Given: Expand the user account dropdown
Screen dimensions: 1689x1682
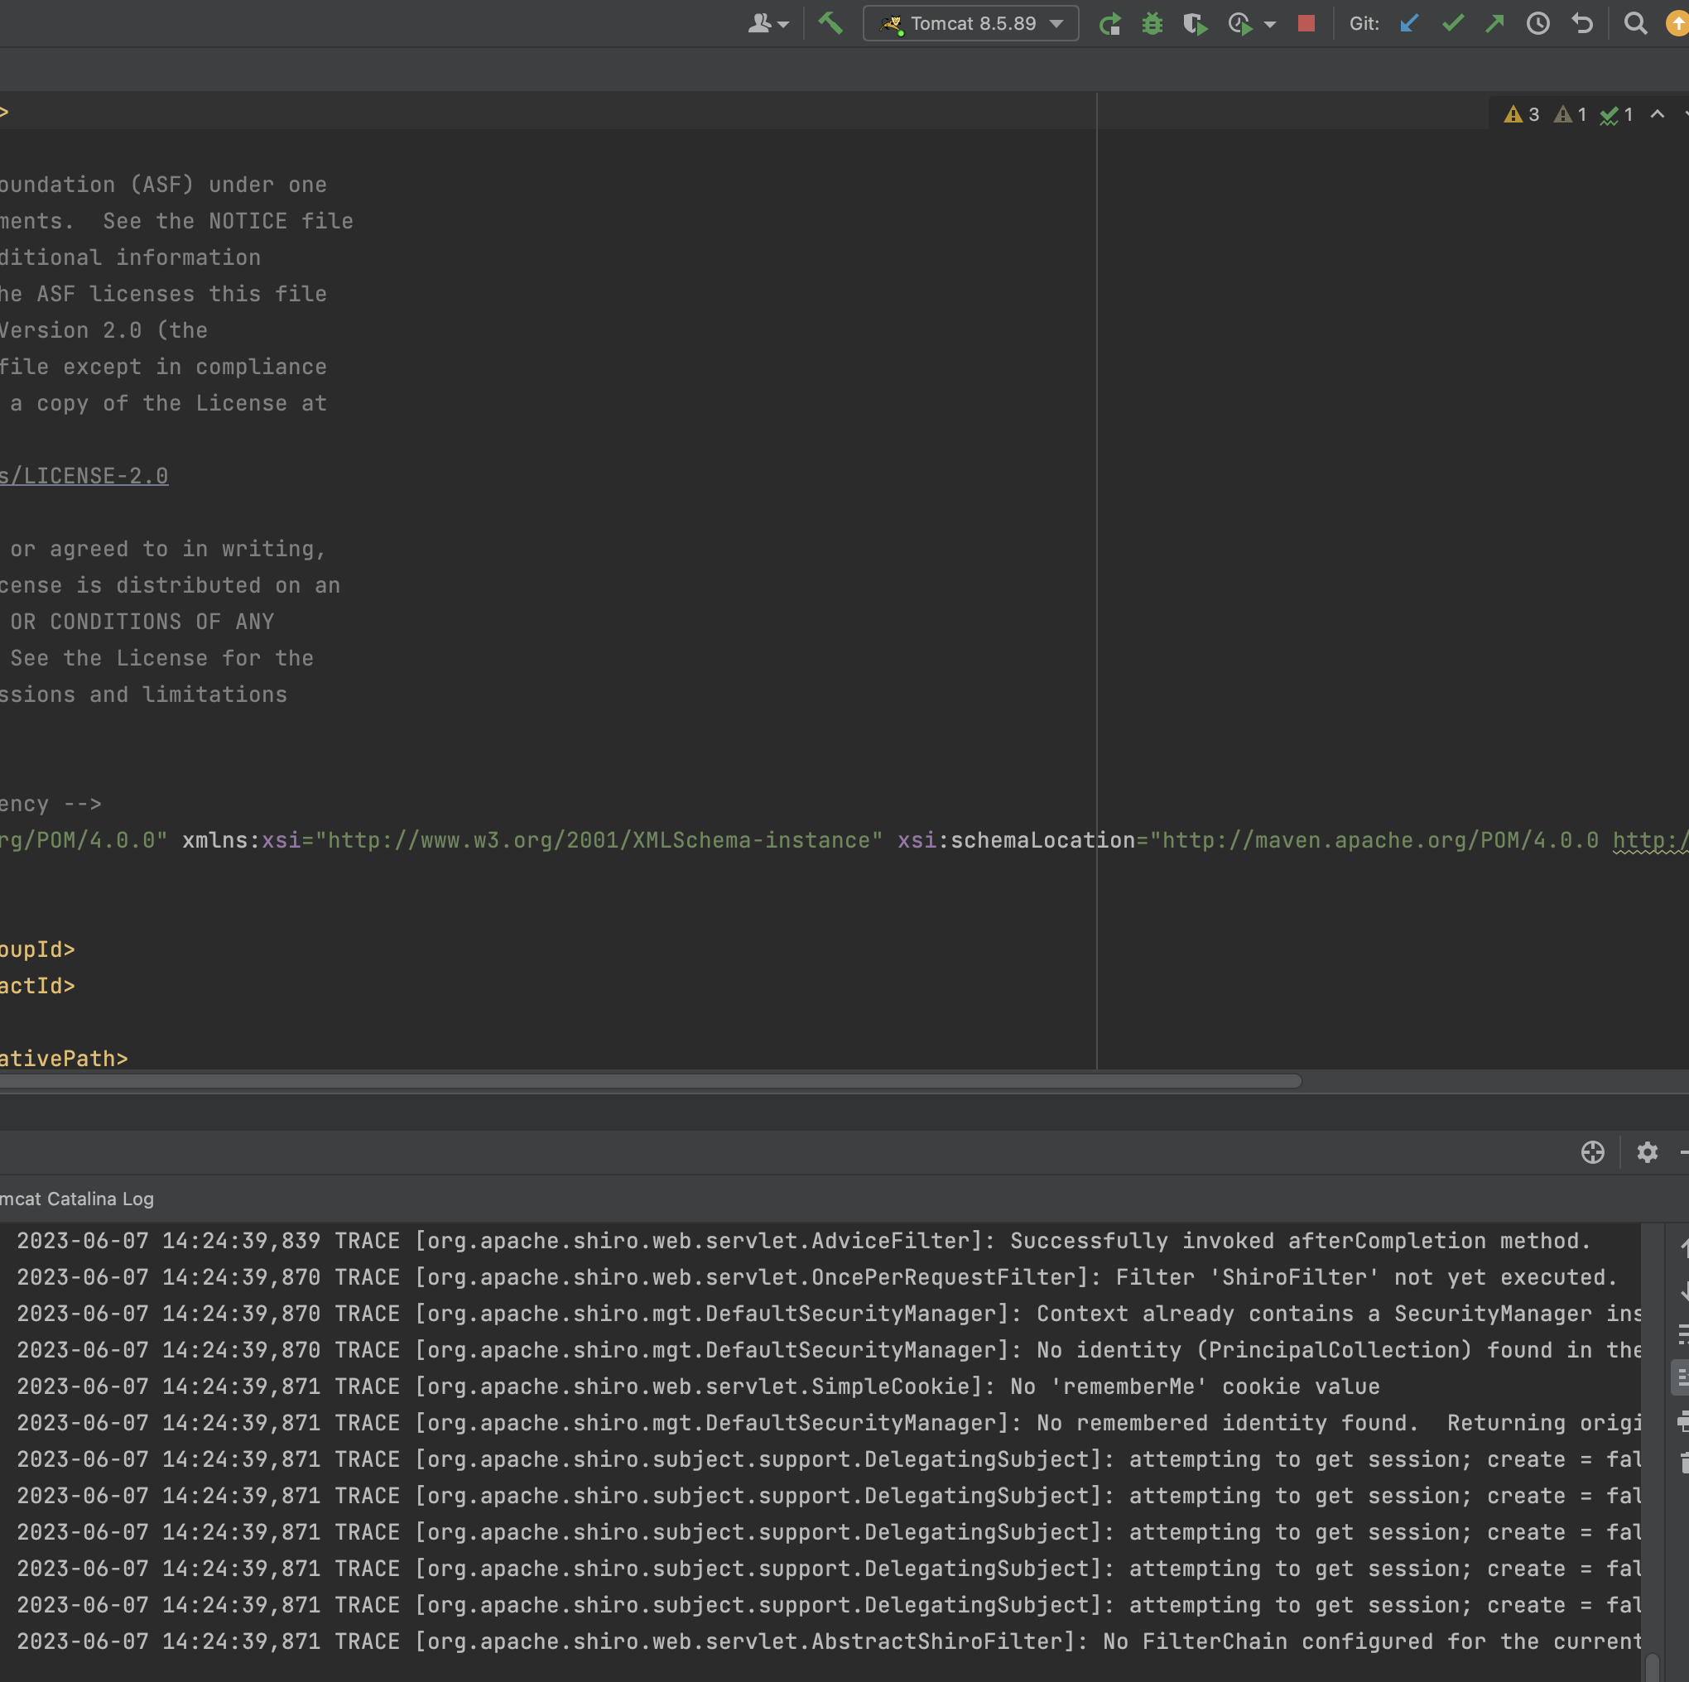Looking at the screenshot, I should coord(768,24).
